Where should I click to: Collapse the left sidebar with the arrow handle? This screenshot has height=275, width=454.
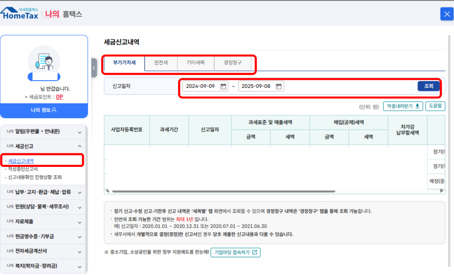coord(94,68)
